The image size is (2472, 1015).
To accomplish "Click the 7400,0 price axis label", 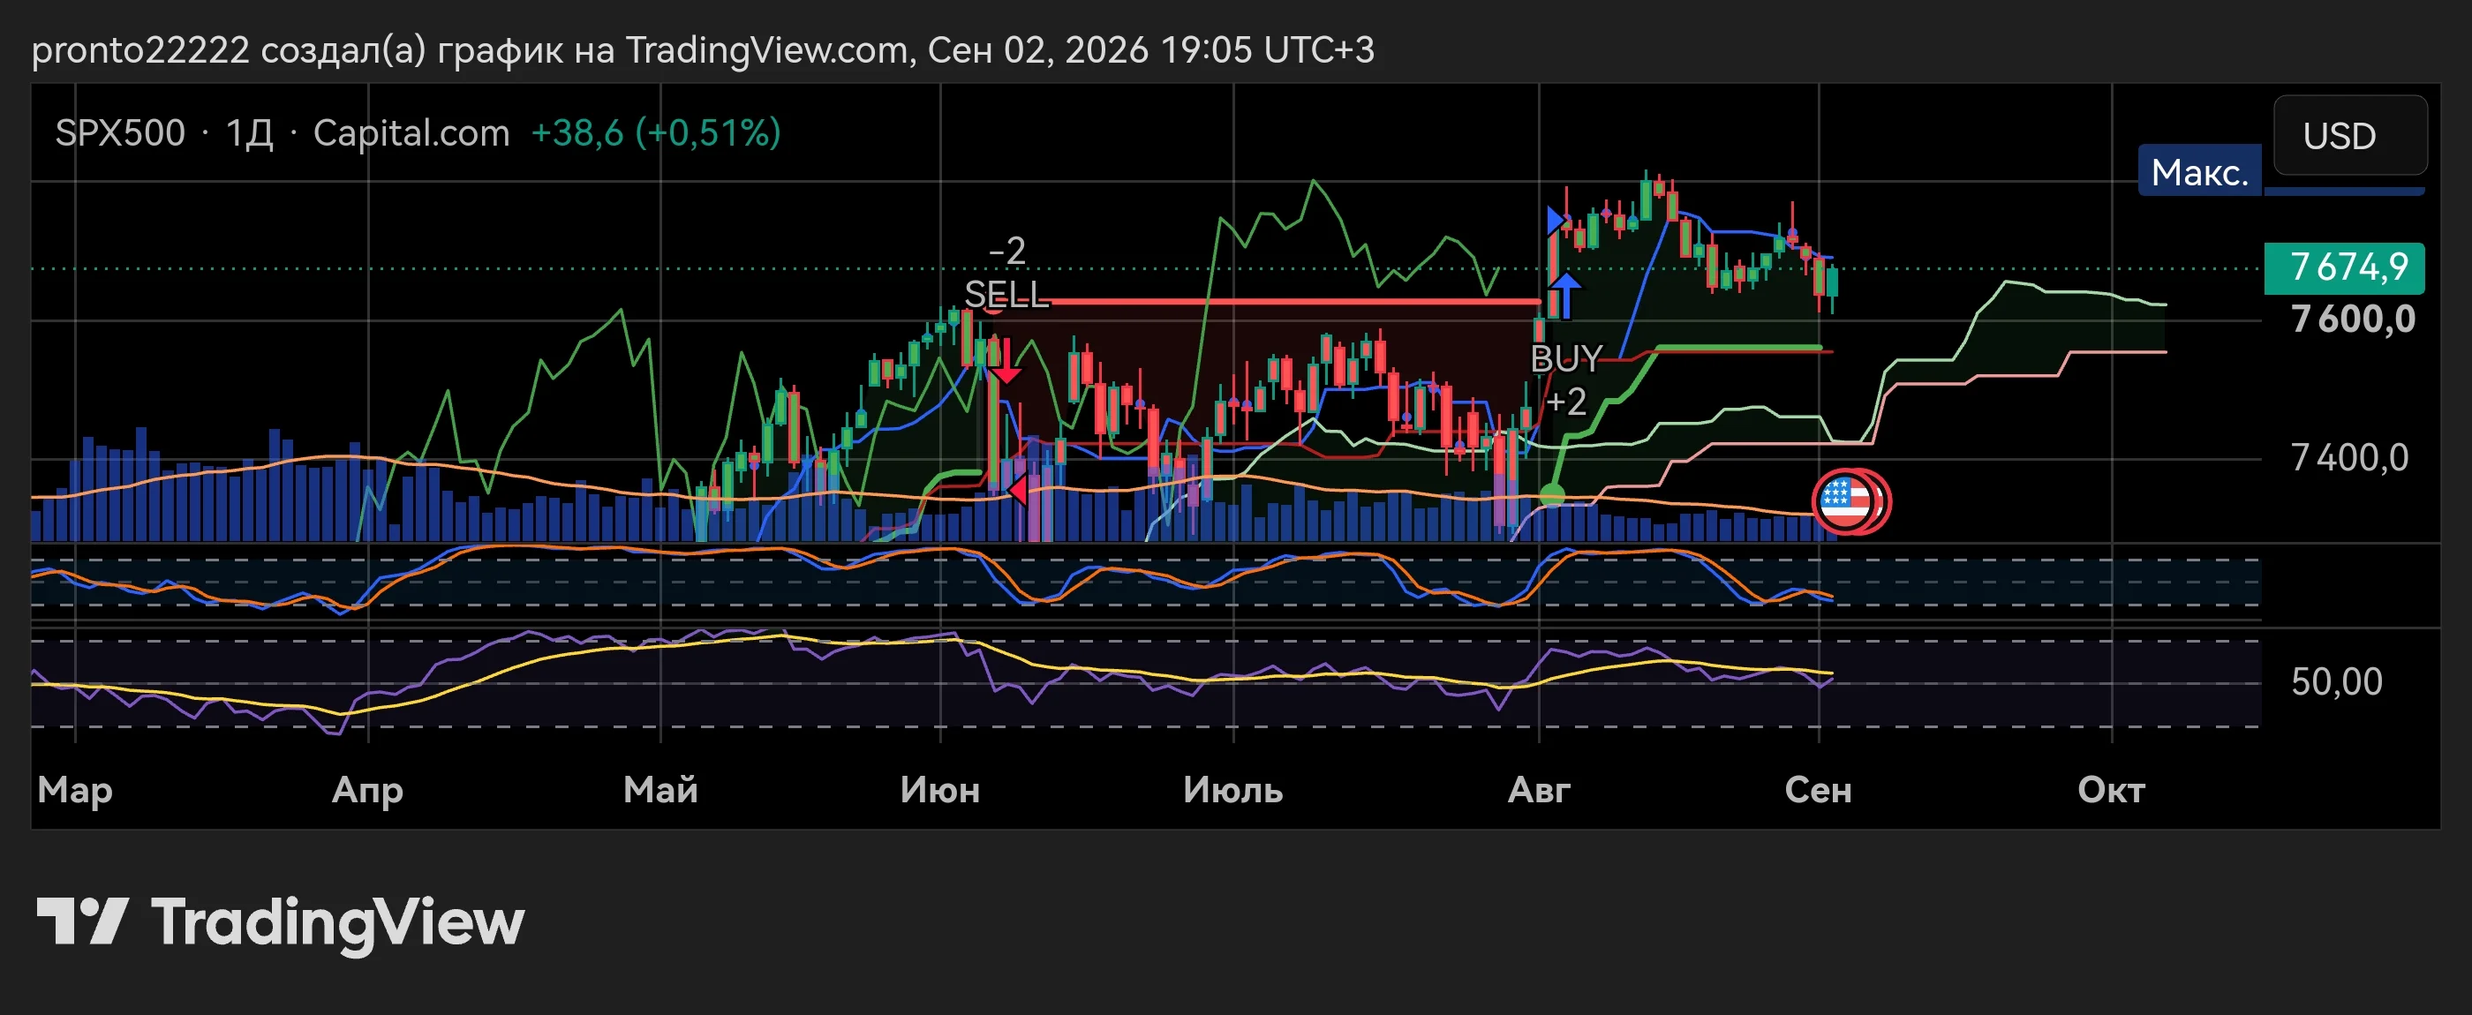I will tap(2349, 457).
